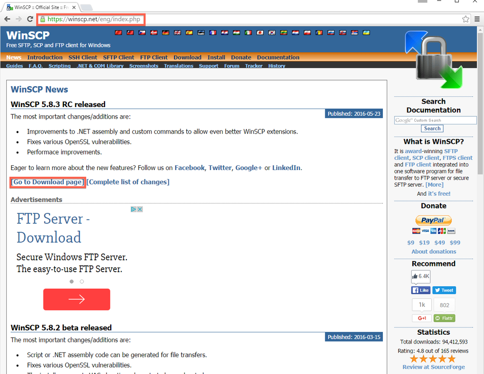Image resolution: width=484 pixels, height=374 pixels.
Task: Choose the Estonian flag icon
Action: 201,32
